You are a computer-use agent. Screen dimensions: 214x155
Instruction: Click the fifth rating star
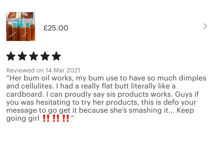pyautogui.click(x=56, y=56)
